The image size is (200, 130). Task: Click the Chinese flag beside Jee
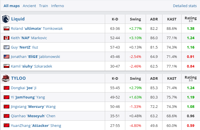(x=6, y=88)
